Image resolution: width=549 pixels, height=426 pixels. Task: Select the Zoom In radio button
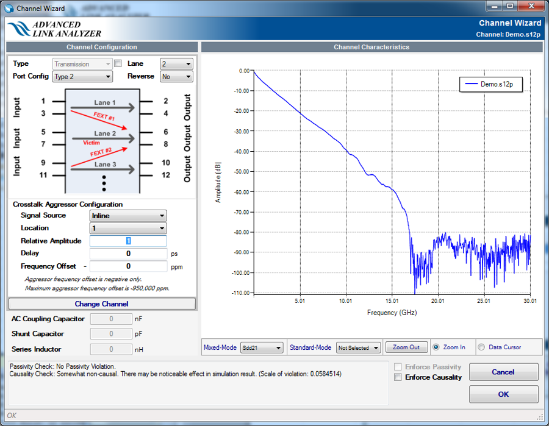(x=436, y=347)
